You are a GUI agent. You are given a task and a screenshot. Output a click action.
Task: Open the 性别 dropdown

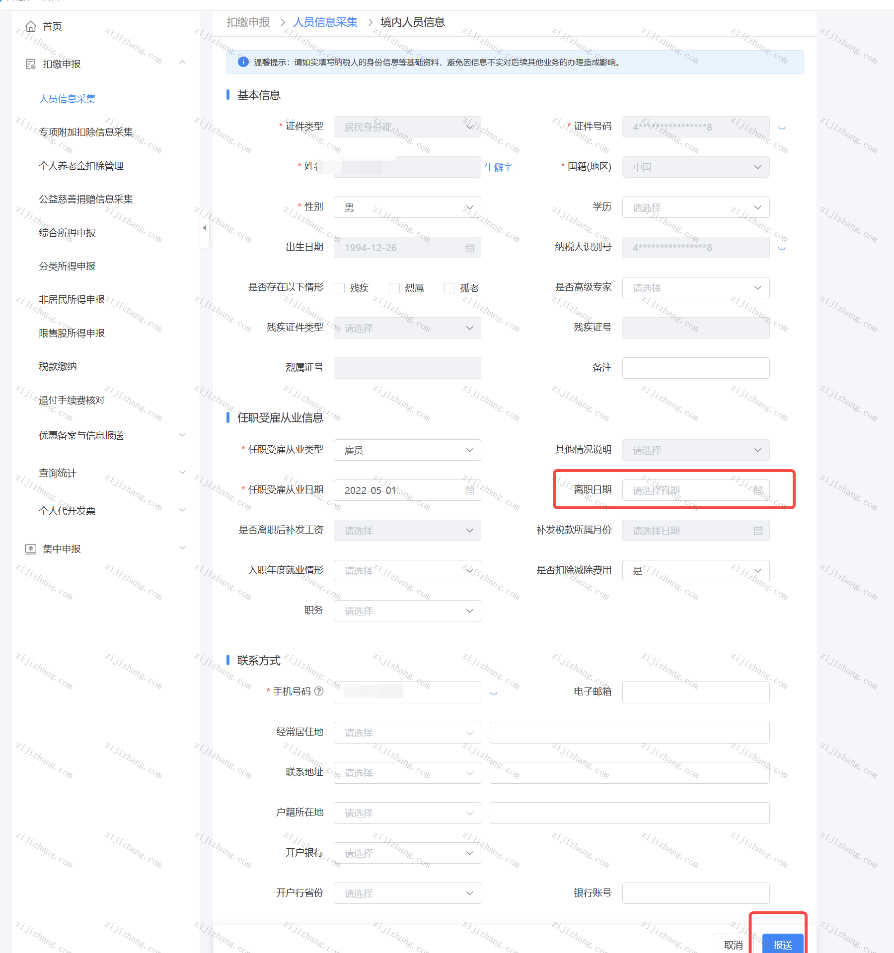coord(407,207)
